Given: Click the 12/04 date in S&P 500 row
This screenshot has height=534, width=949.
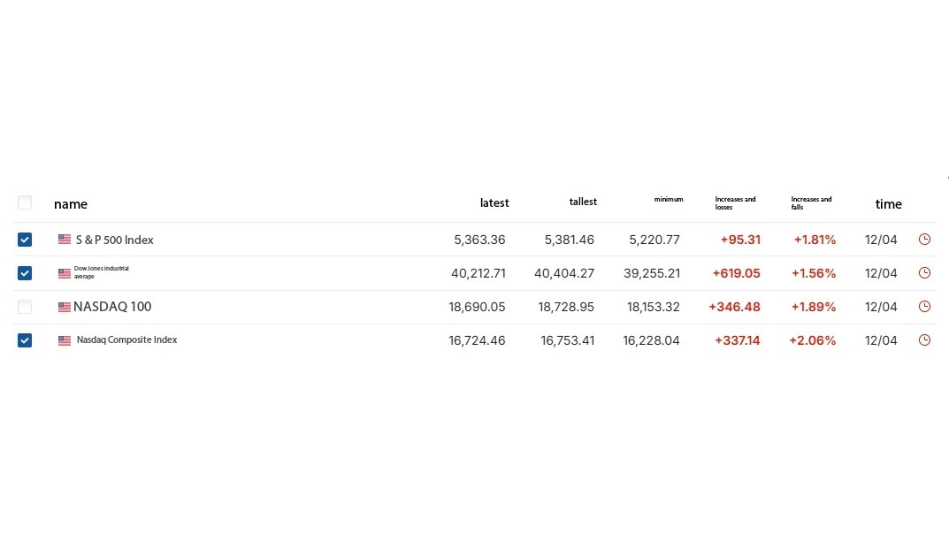Looking at the screenshot, I should tap(881, 240).
